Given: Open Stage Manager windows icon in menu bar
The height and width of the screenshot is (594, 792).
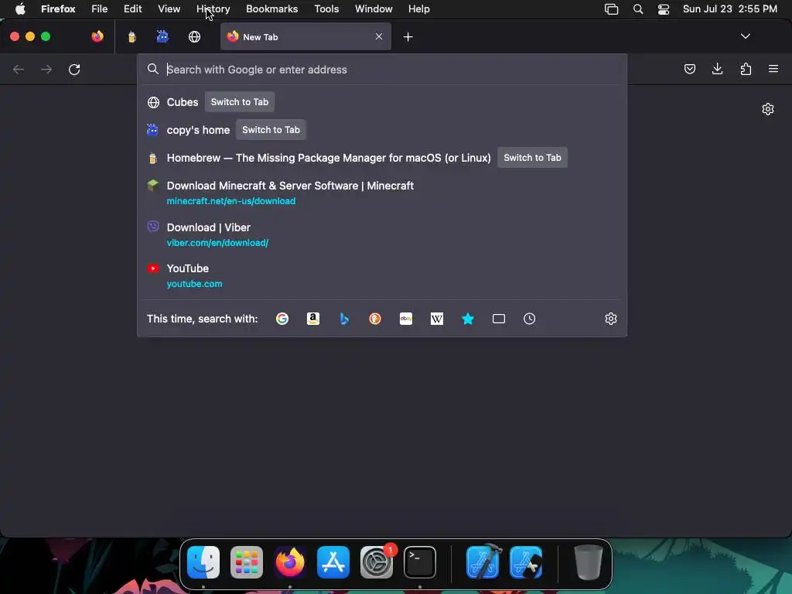Looking at the screenshot, I should [611, 9].
